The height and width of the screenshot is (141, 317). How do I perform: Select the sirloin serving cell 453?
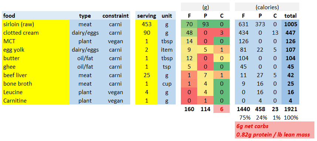tap(146, 24)
